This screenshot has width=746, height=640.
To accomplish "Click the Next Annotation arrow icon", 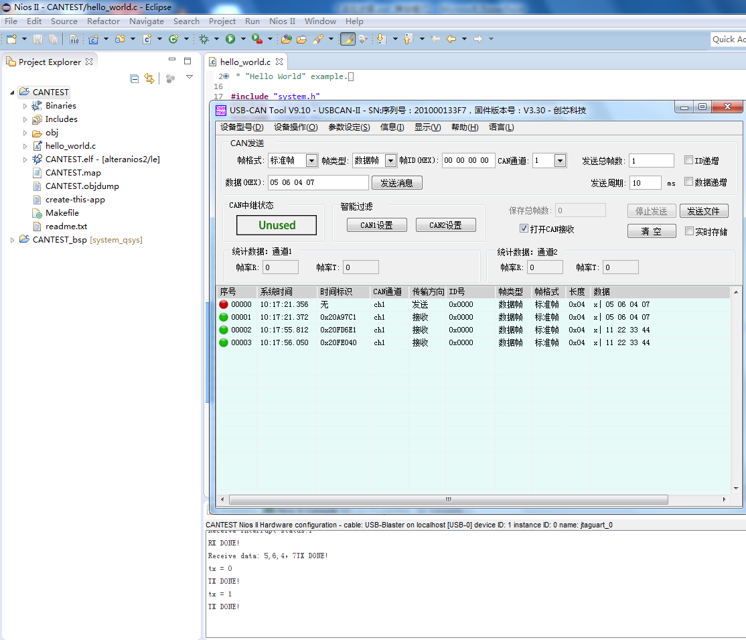I will (381, 39).
